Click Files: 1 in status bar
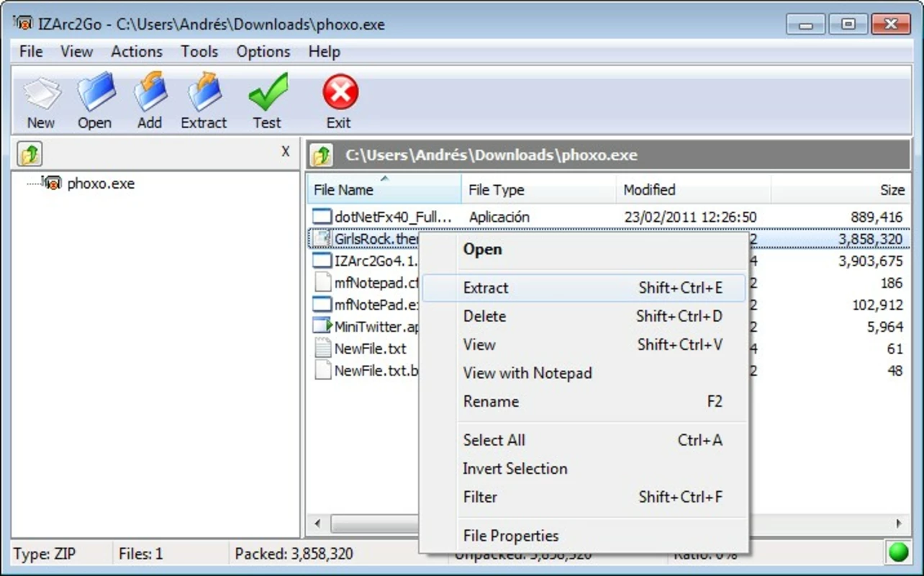Screen dimensions: 924x576 [141, 554]
